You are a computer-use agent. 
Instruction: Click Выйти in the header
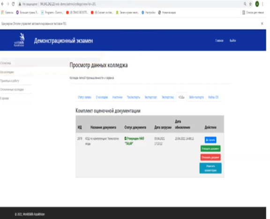[232, 40]
